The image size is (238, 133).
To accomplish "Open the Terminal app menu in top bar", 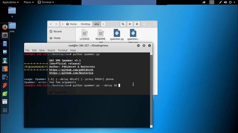I will coord(46,2).
